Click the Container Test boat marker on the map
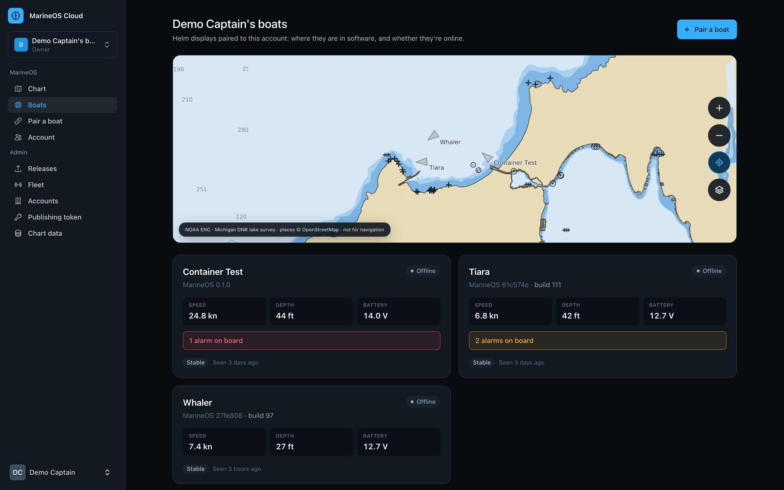Screen dimensions: 784x490 (x=487, y=157)
